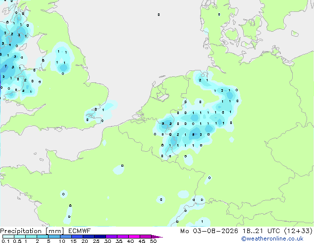Click the date 'Mo 03-08-2026'
The height and width of the screenshot is (243, 314).
click(x=209, y=231)
